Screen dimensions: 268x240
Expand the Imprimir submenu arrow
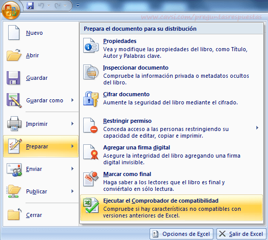tap(72, 124)
